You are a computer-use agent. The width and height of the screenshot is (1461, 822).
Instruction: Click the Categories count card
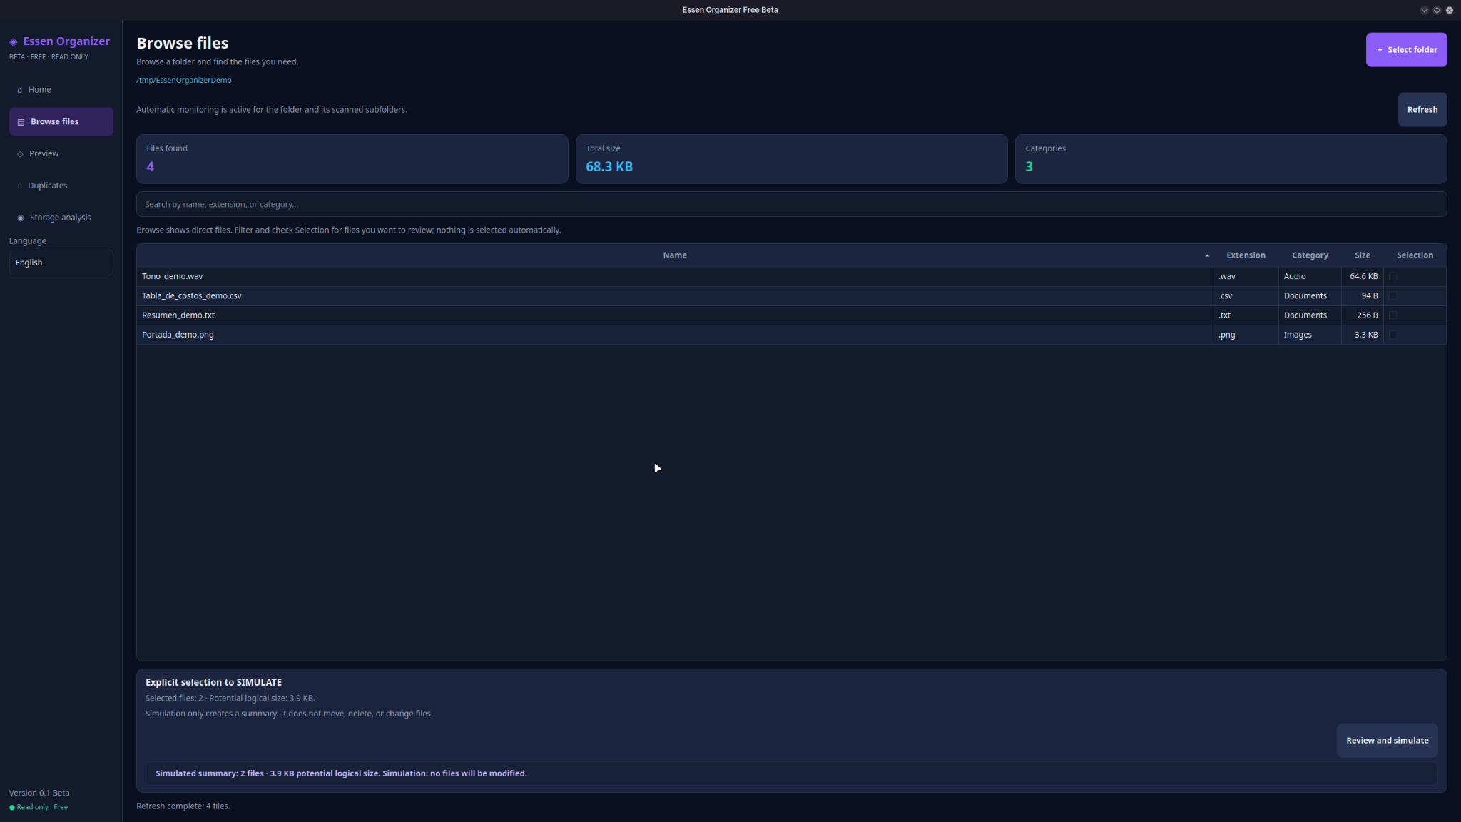[x=1231, y=159]
